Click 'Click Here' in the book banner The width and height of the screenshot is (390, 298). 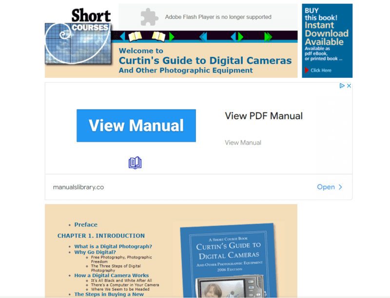click(321, 70)
